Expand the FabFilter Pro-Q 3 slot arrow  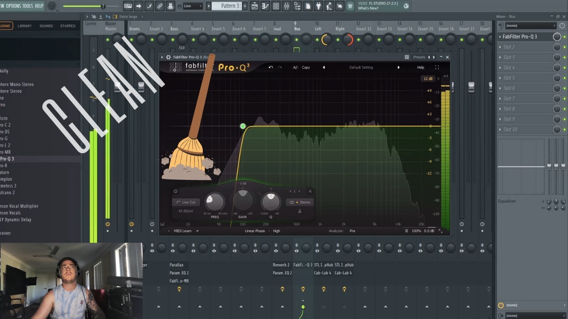tap(500, 37)
